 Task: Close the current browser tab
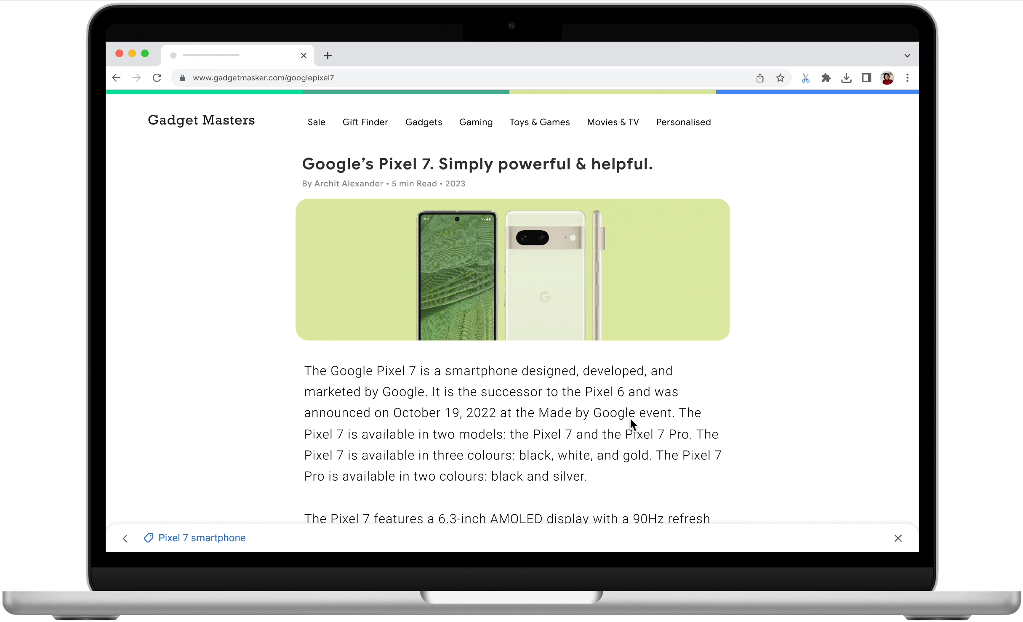coord(304,56)
